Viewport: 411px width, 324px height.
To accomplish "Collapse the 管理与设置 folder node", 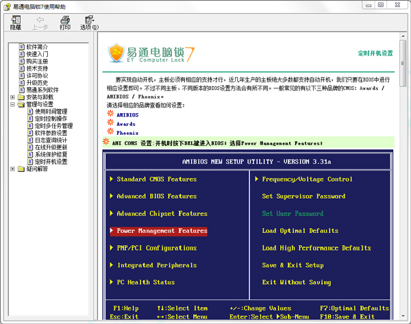I will (x=12, y=104).
